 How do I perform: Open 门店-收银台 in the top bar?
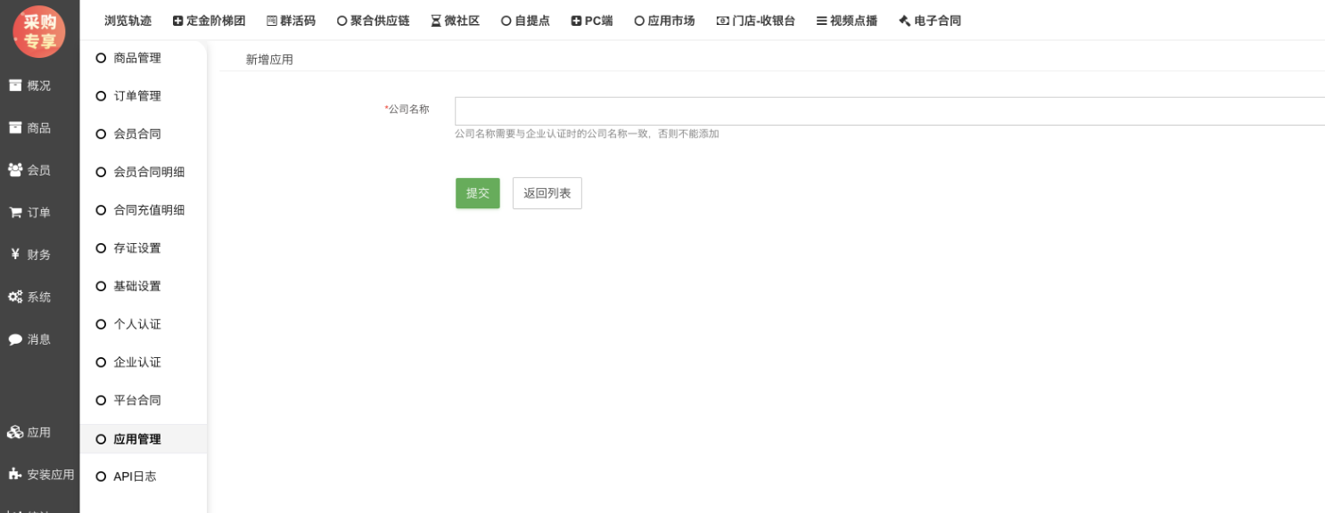click(x=755, y=20)
